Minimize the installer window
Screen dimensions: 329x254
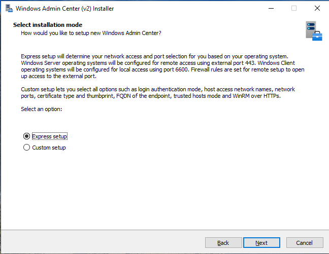[270, 9]
